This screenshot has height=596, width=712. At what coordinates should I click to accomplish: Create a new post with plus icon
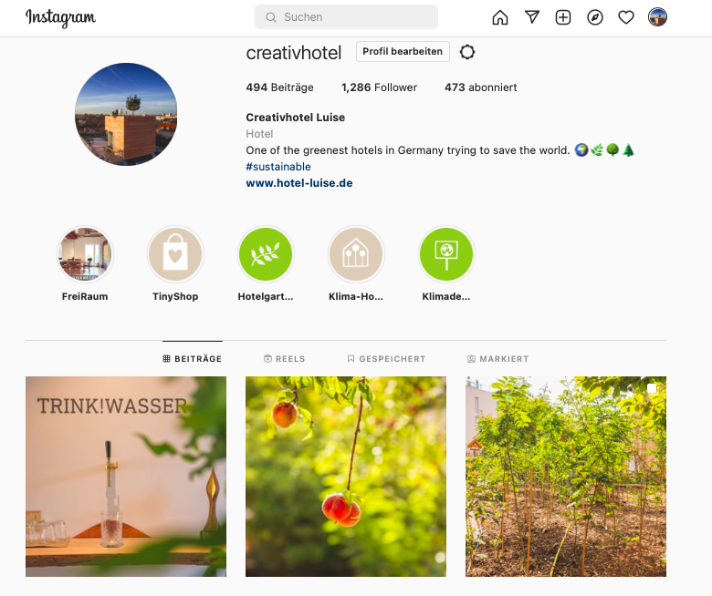(x=563, y=17)
